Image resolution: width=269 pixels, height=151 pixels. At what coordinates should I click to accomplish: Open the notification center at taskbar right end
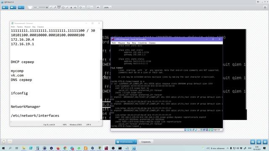[264, 148]
